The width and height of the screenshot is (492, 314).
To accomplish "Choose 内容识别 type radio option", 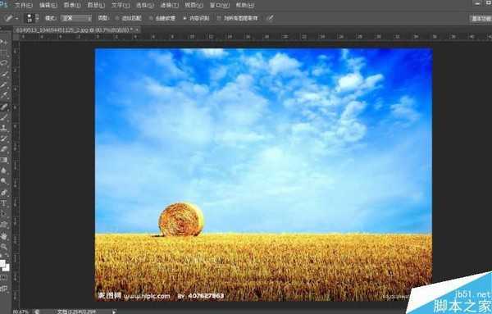I will [197, 18].
